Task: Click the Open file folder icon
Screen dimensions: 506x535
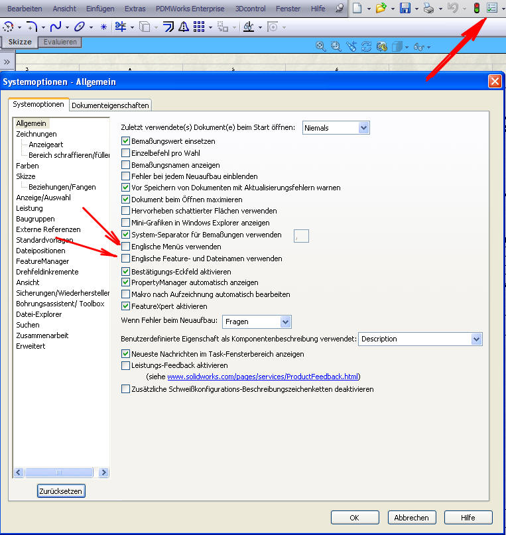Action: pos(381,7)
